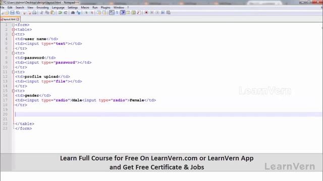This screenshot has height=181, width=323.
Task: Close the document with the Close toolbar icon
Action: coord(24,13)
